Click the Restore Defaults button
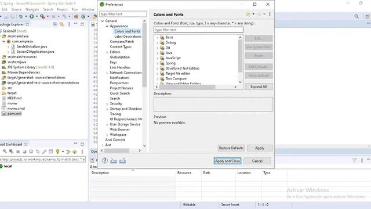 [231, 148]
